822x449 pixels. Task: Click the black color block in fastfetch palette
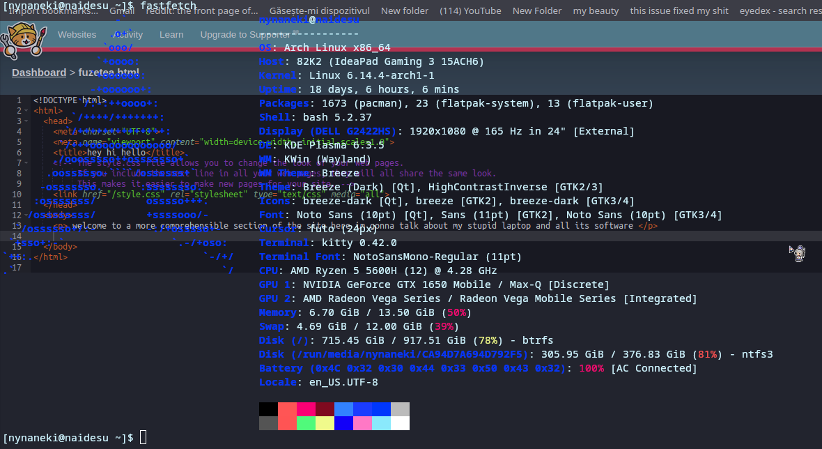point(268,409)
